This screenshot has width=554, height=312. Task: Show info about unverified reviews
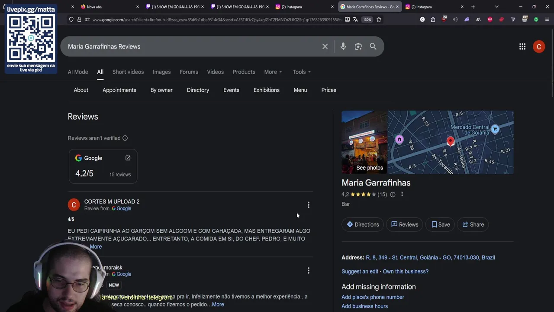click(x=125, y=138)
